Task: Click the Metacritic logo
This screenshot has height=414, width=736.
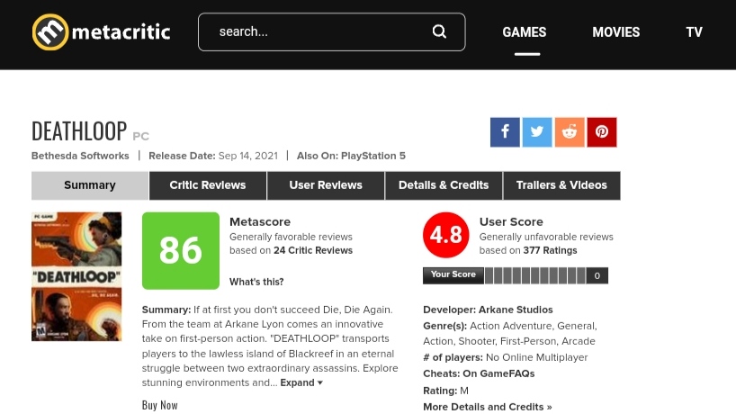Action: (101, 31)
